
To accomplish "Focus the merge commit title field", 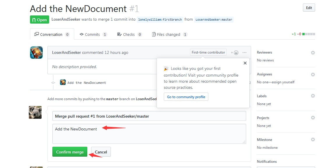I will (149, 116).
